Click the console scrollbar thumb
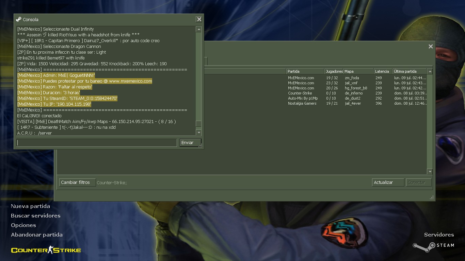This screenshot has width=465, height=261. [199, 124]
